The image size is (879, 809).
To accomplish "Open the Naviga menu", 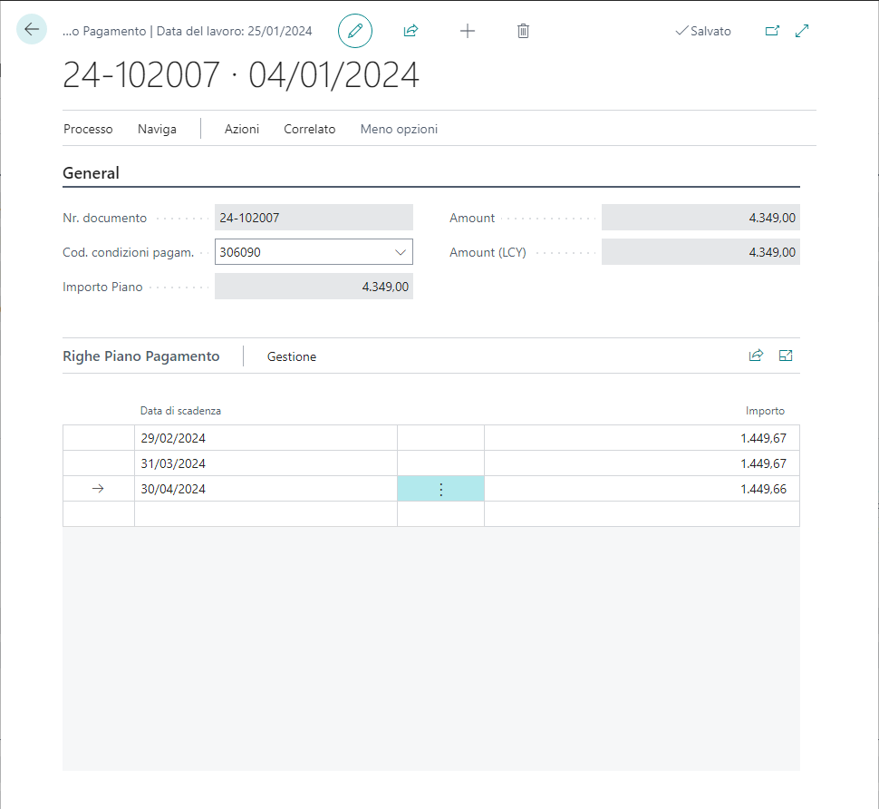I will tap(157, 129).
